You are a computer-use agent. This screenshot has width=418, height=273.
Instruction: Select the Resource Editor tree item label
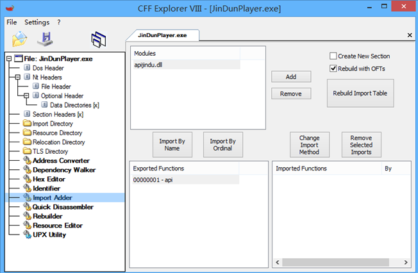click(58, 226)
